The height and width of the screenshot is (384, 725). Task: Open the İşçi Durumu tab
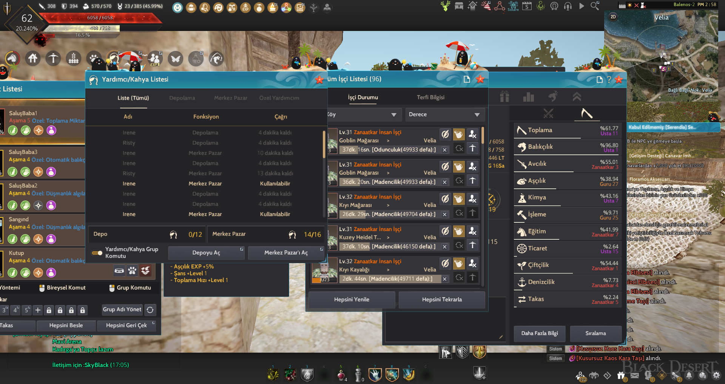(x=363, y=97)
